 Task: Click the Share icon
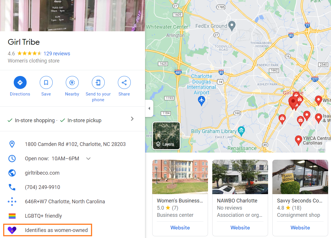124,82
